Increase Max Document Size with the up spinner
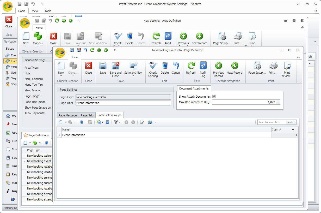This screenshot has width=321, height=213. [x=278, y=101]
